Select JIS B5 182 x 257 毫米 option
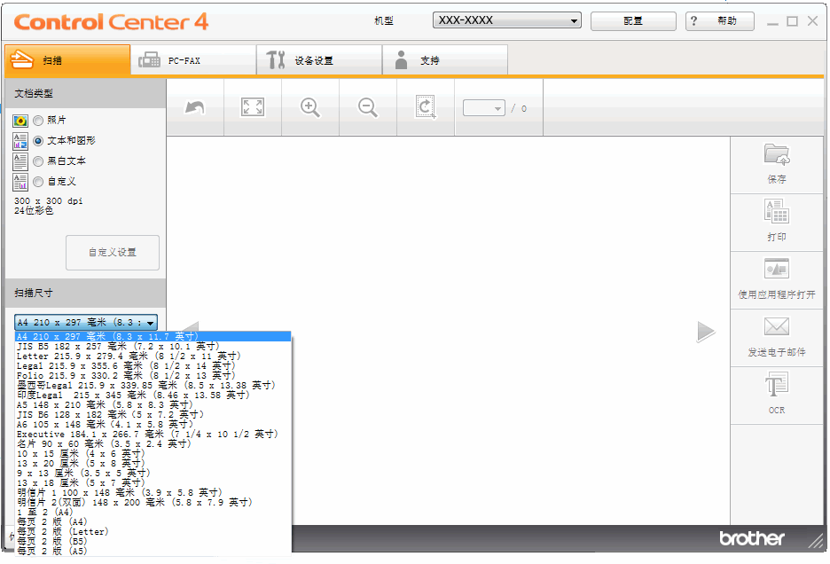This screenshot has height=564, width=830. [x=153, y=347]
